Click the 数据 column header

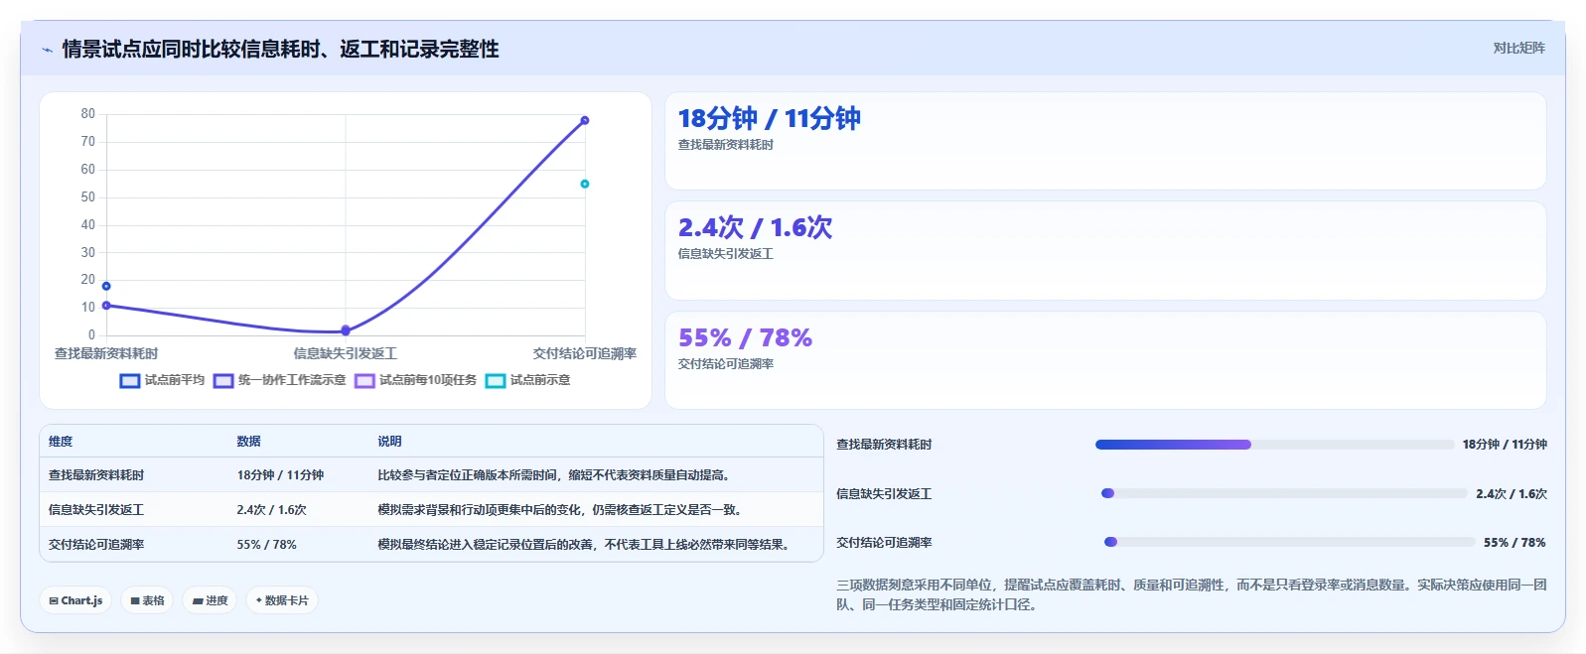pyautogui.click(x=248, y=442)
